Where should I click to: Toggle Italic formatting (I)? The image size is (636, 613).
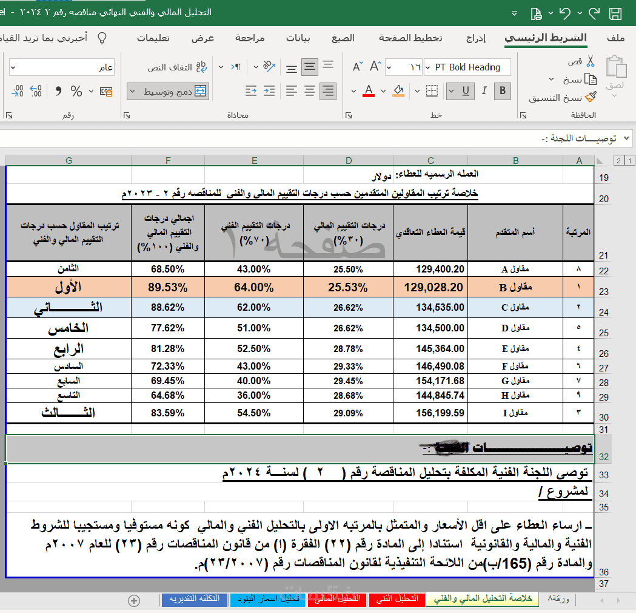click(484, 90)
